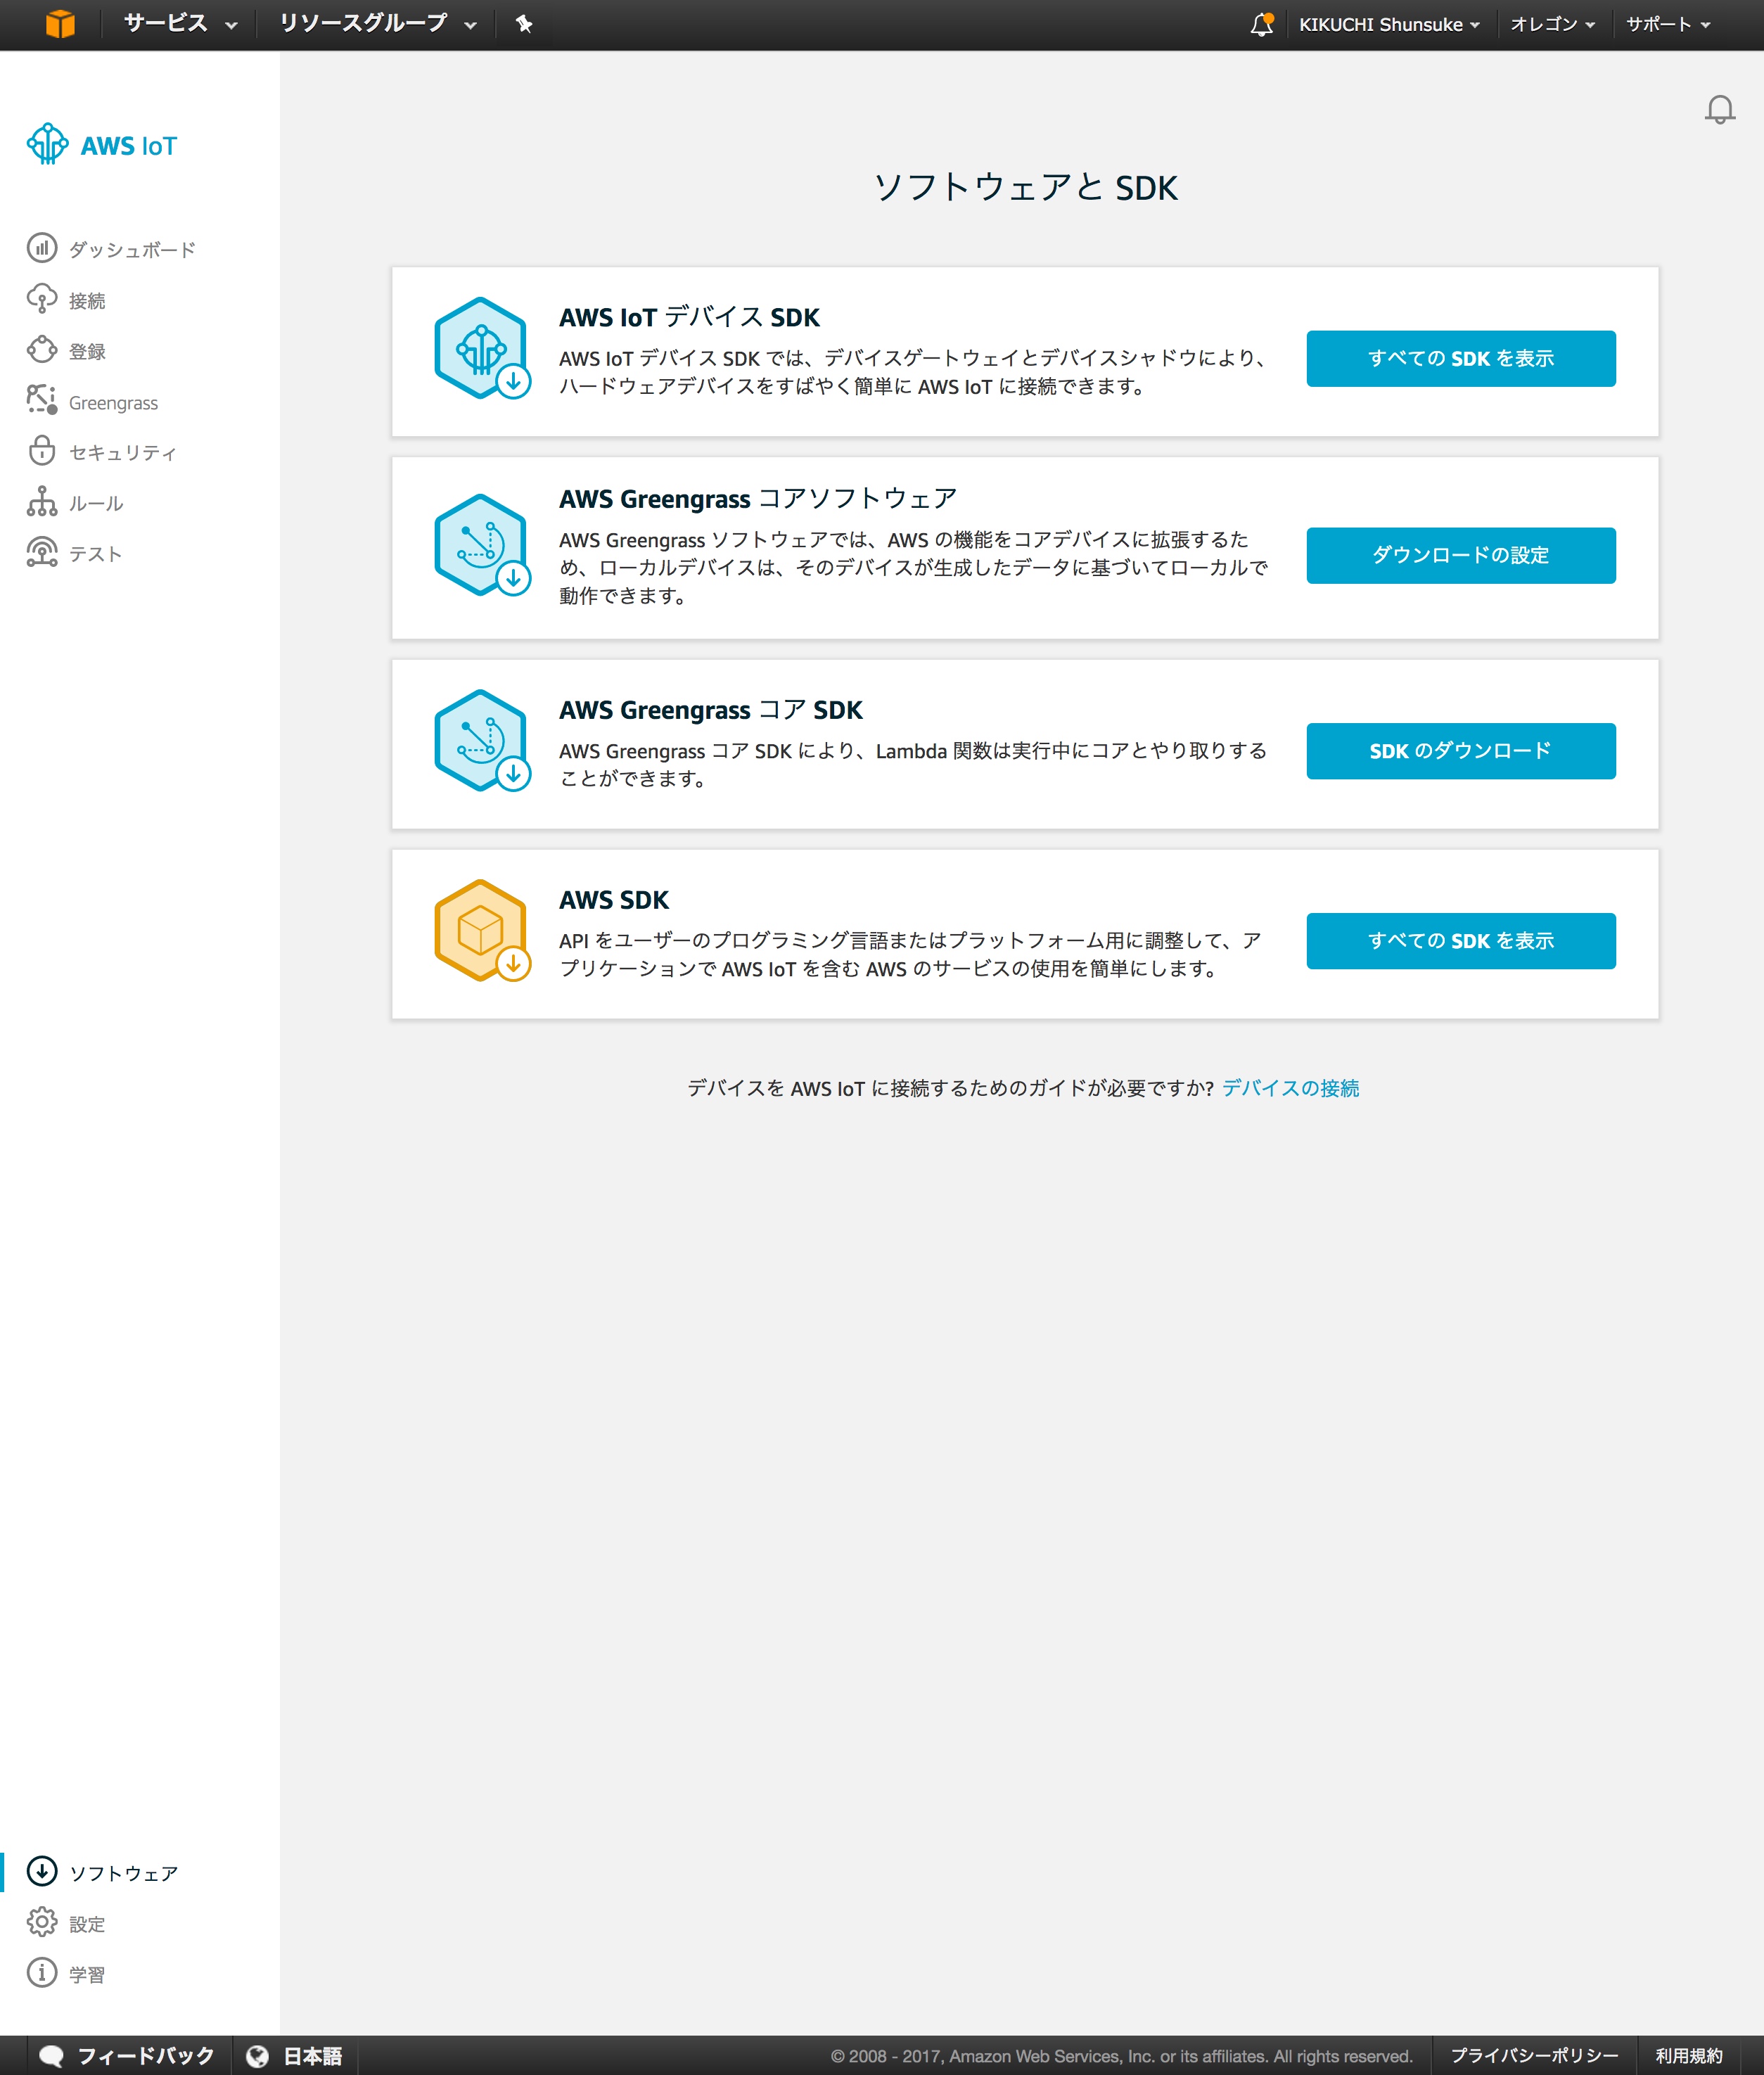Open the テスト sidebar item
This screenshot has height=2075, width=1764.
pyautogui.click(x=95, y=554)
